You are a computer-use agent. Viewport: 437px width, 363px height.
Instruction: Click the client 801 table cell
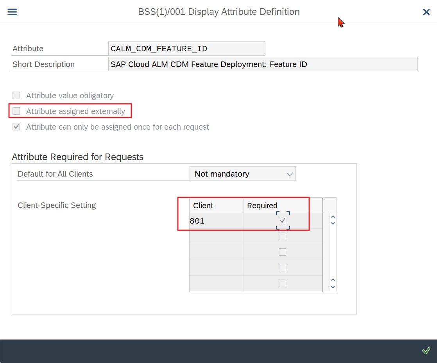216,221
